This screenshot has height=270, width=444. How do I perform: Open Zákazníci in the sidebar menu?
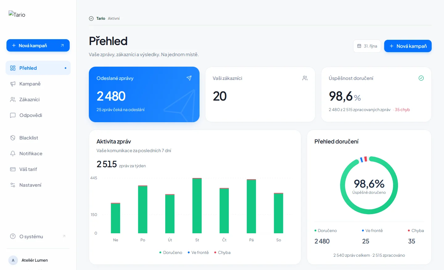(x=38, y=99)
